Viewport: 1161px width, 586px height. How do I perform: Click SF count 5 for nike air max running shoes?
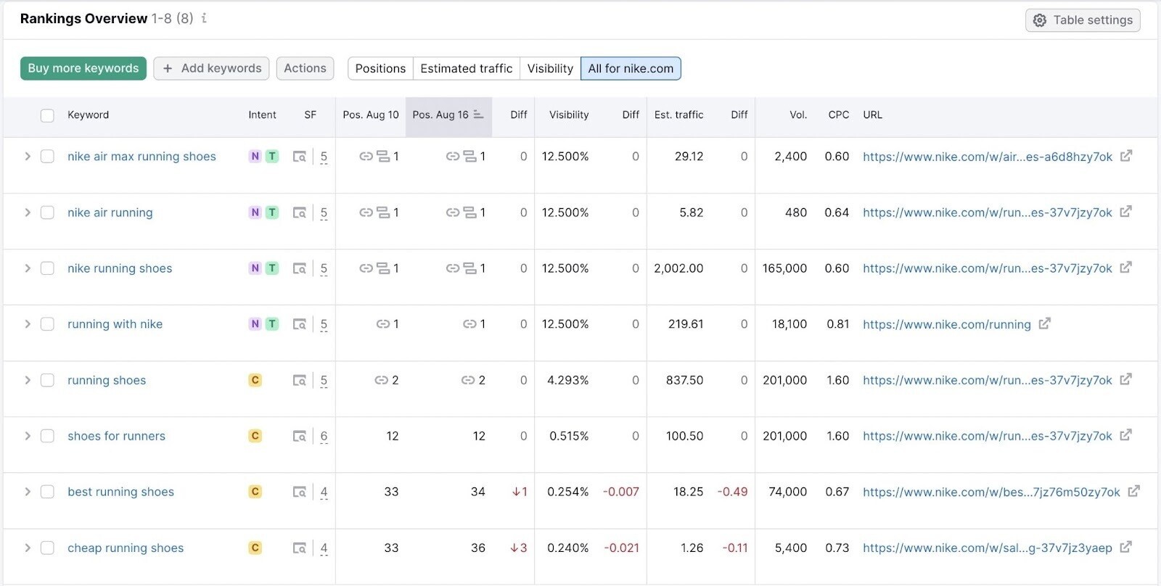coord(324,157)
